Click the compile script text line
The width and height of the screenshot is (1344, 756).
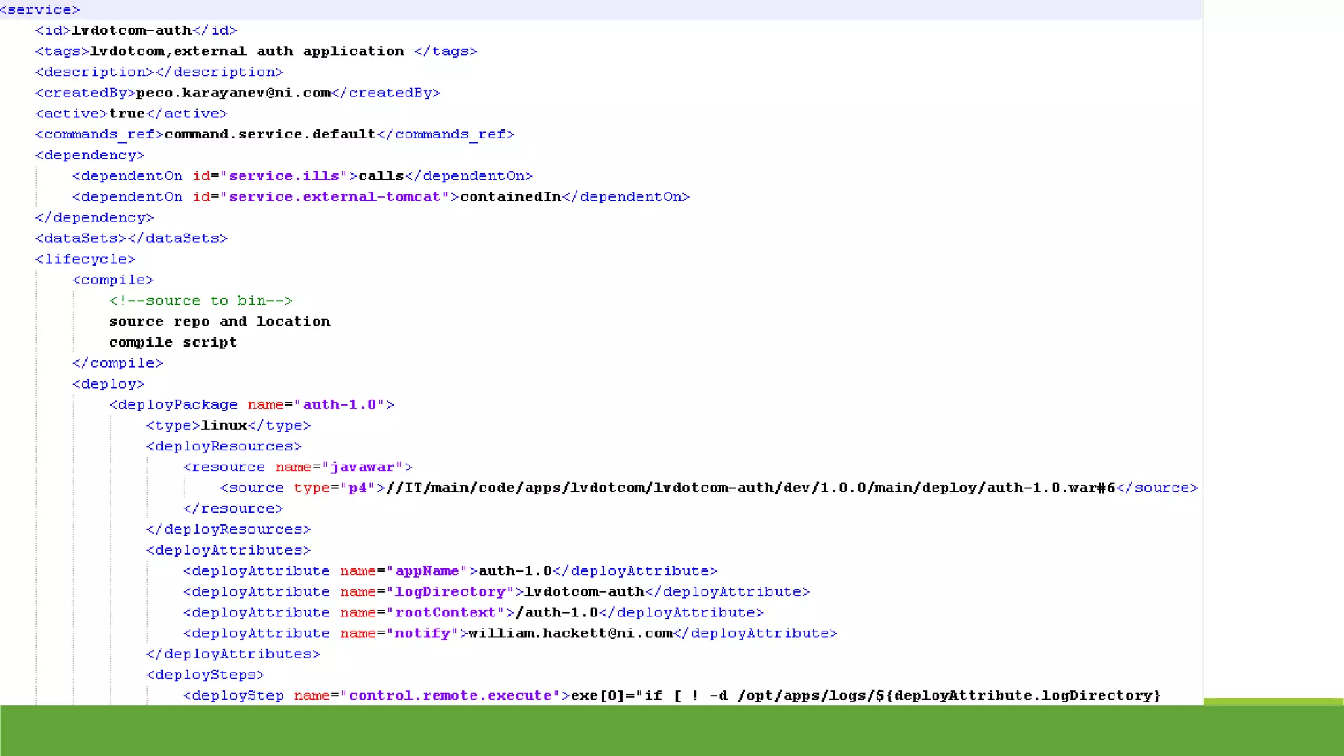(x=173, y=343)
